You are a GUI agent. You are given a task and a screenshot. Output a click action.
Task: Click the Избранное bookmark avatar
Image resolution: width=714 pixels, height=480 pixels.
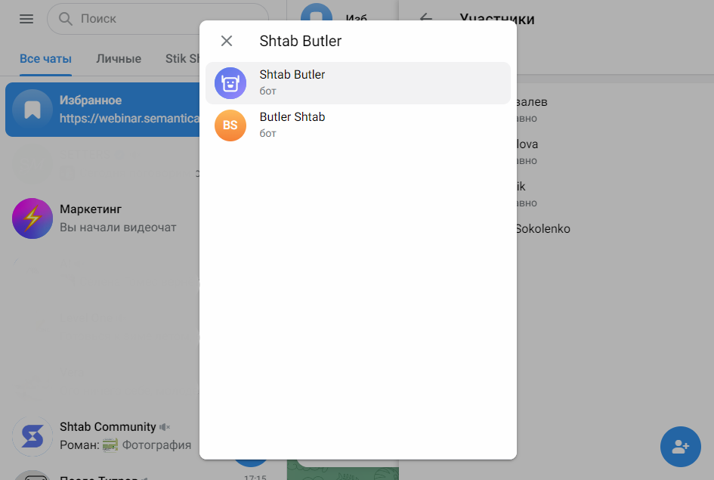(x=32, y=110)
